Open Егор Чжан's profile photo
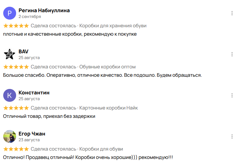This screenshot has width=244, height=166. 9,136
